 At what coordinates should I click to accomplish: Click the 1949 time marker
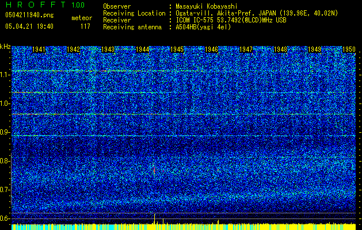pos(315,49)
